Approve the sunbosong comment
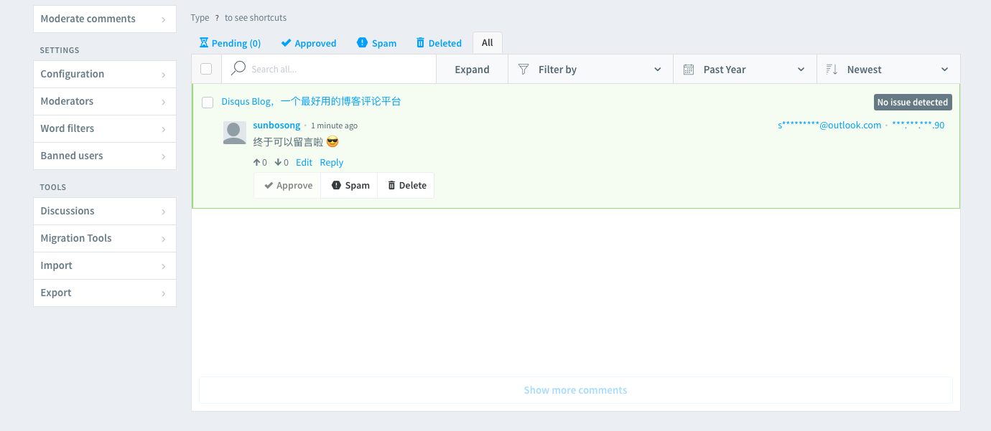Screen dimensions: 991x431 [287, 185]
